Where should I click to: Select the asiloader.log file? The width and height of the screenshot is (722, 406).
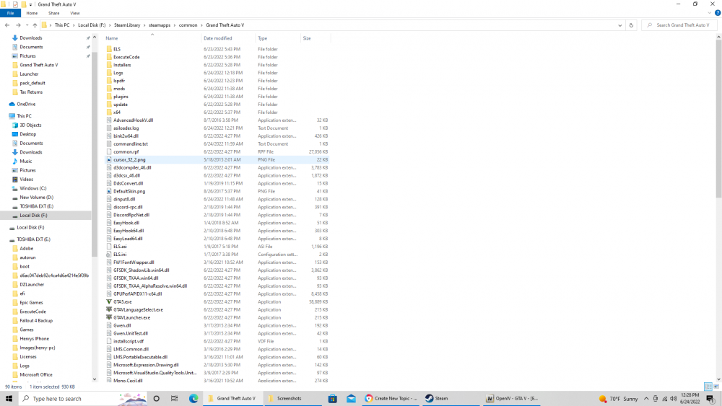126,128
